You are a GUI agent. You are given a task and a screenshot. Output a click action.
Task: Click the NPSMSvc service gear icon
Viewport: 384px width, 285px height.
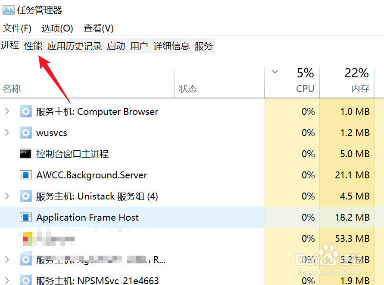click(x=26, y=280)
